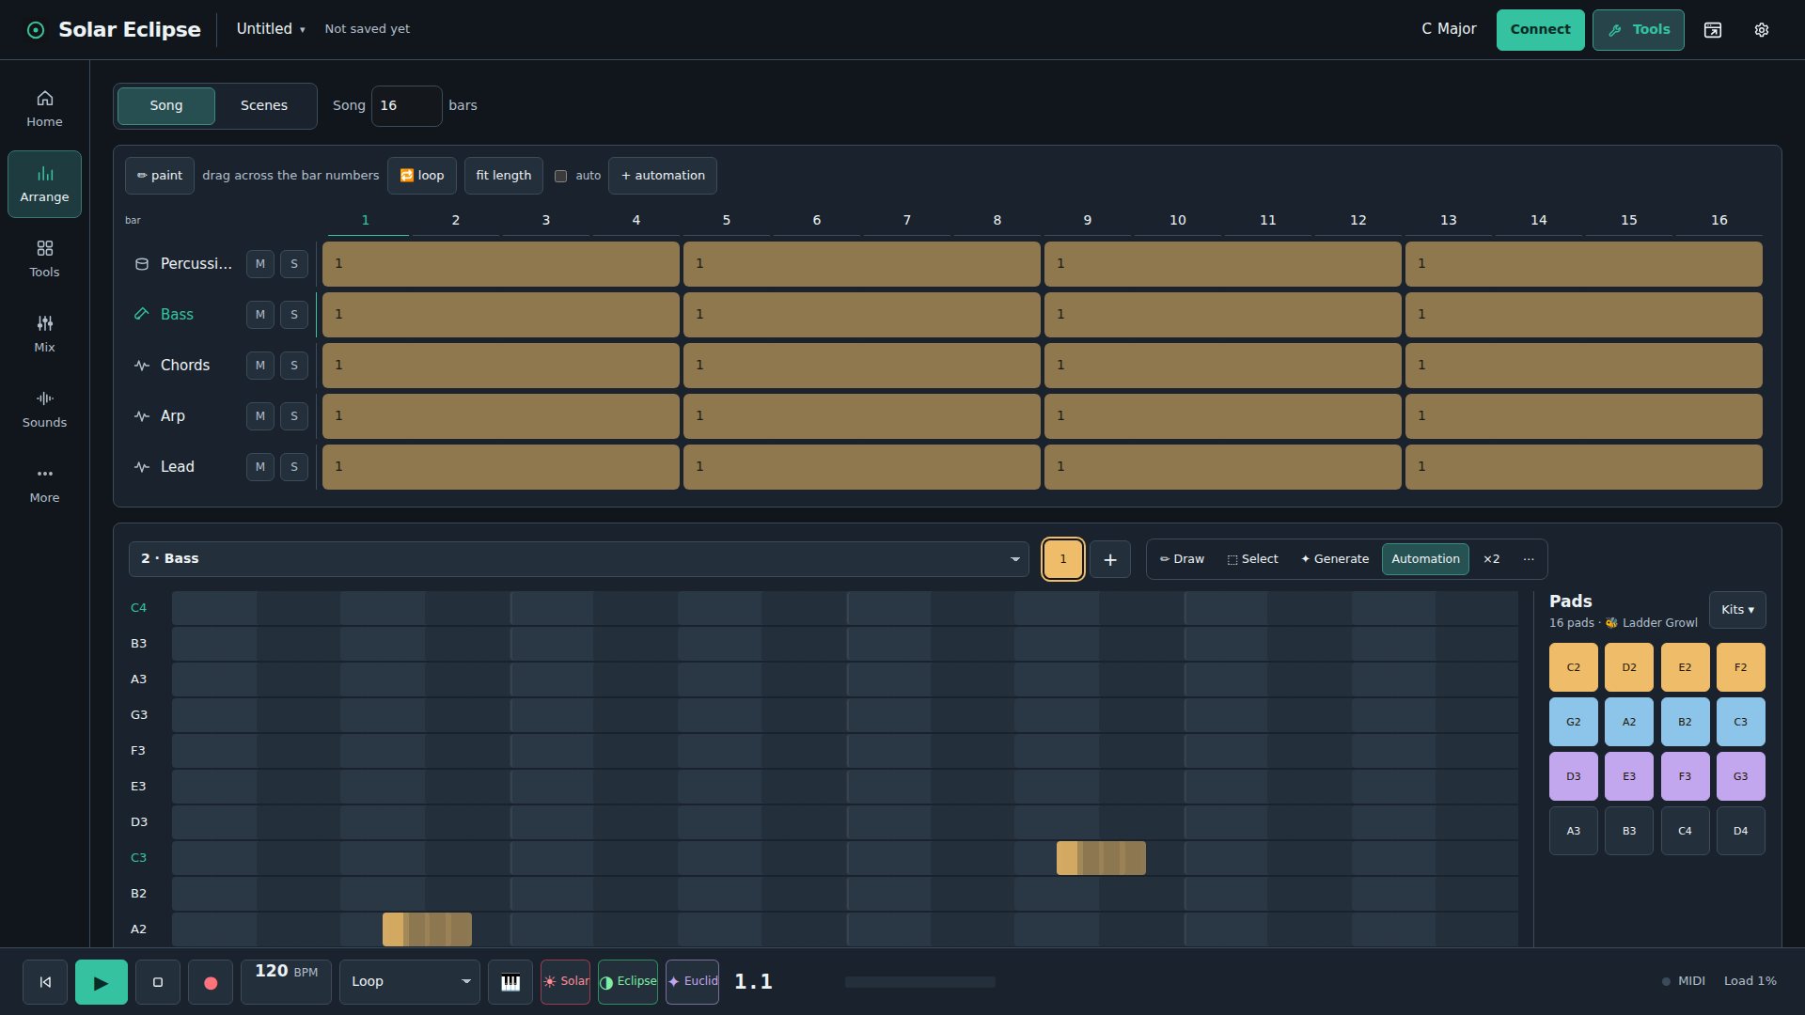Viewport: 1805px width, 1015px height.
Task: Open the Arrange view icon
Action: [44, 184]
